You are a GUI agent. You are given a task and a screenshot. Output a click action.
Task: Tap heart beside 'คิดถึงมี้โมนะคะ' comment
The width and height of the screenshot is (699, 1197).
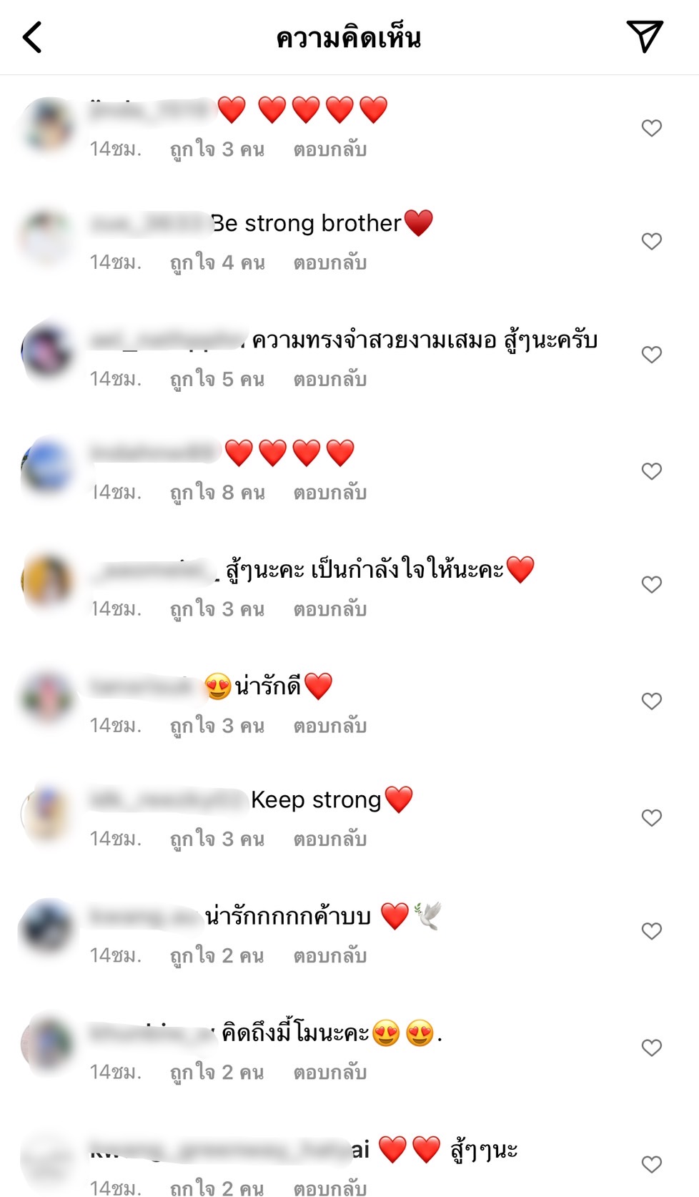pyautogui.click(x=651, y=1048)
